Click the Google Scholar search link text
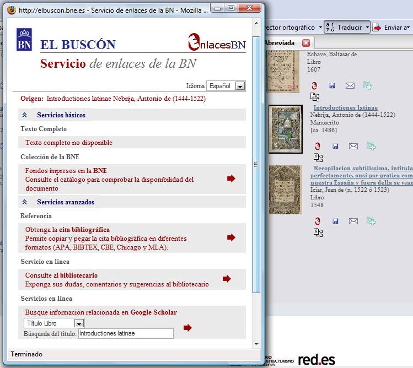This screenshot has width=413, height=368. 101,312
